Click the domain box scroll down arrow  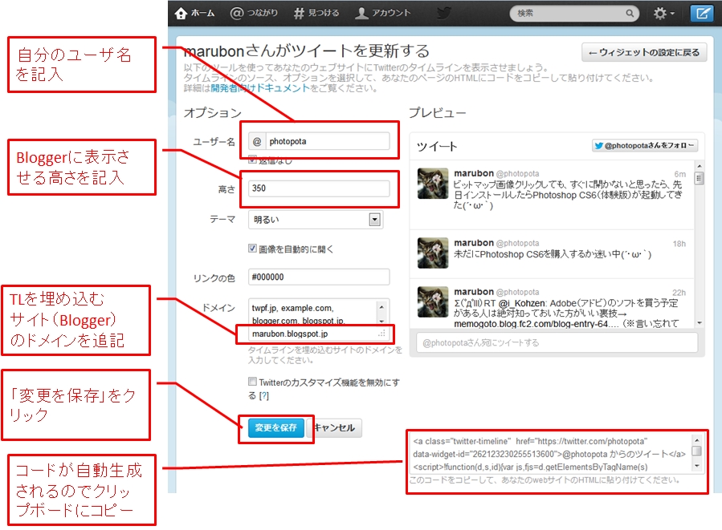coord(381,321)
